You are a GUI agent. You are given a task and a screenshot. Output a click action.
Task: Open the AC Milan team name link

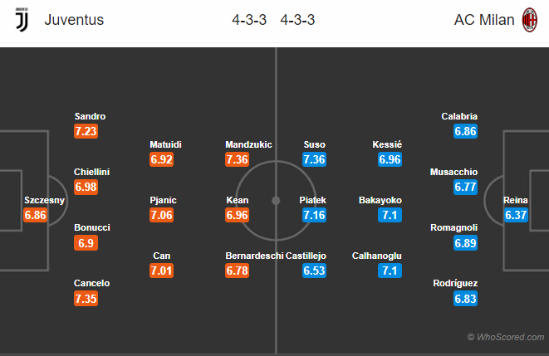point(484,20)
